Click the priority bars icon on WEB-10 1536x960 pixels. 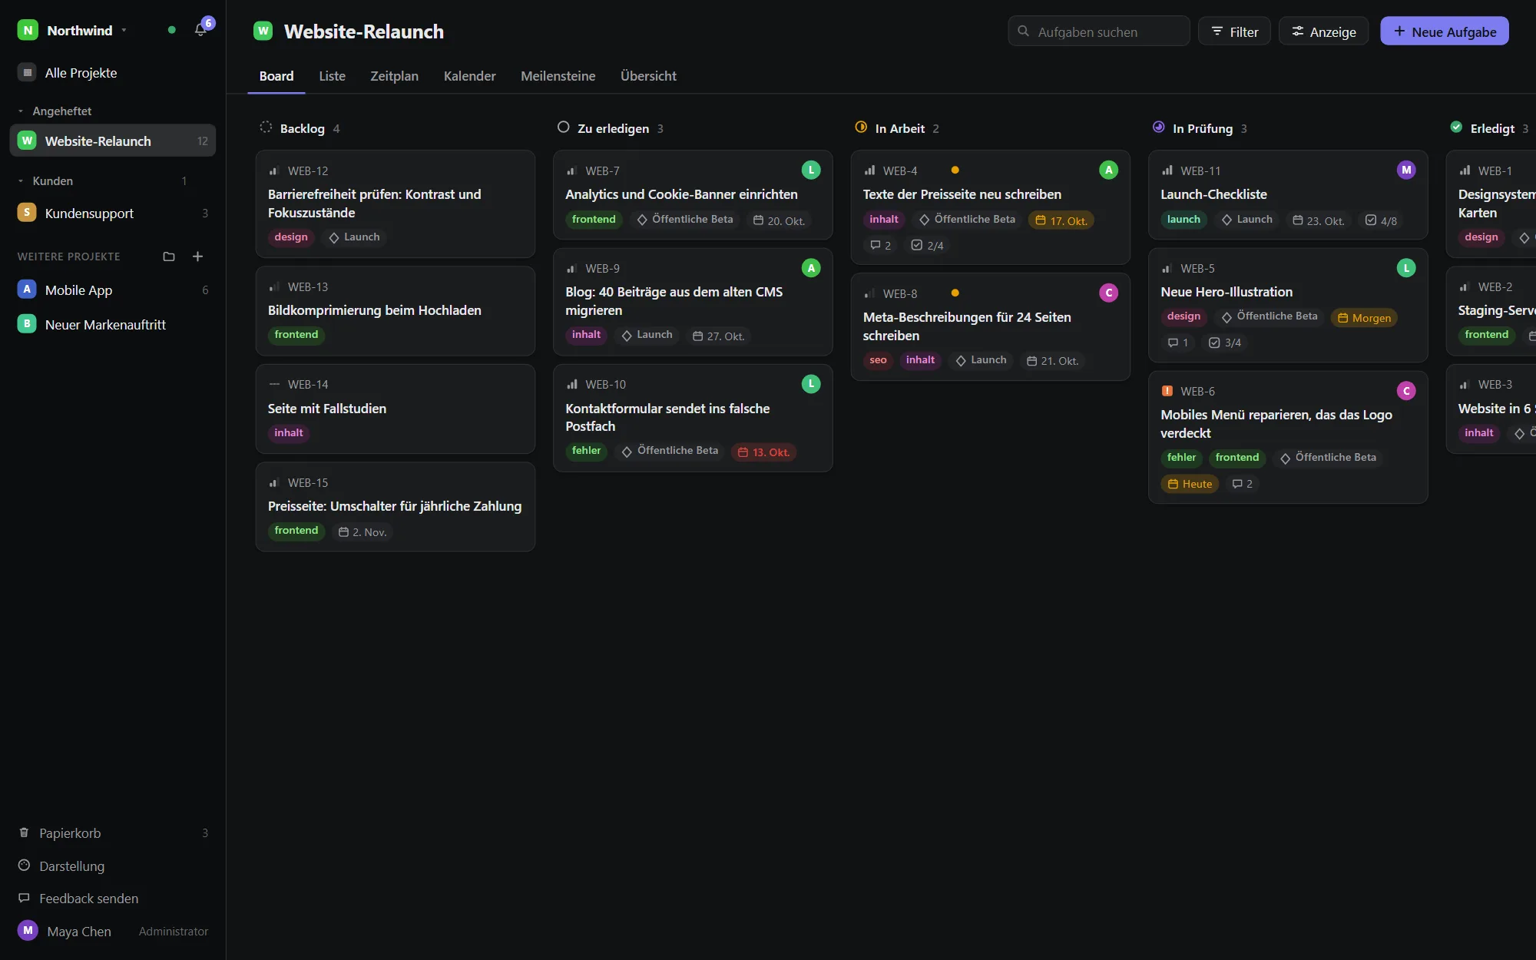572,384
